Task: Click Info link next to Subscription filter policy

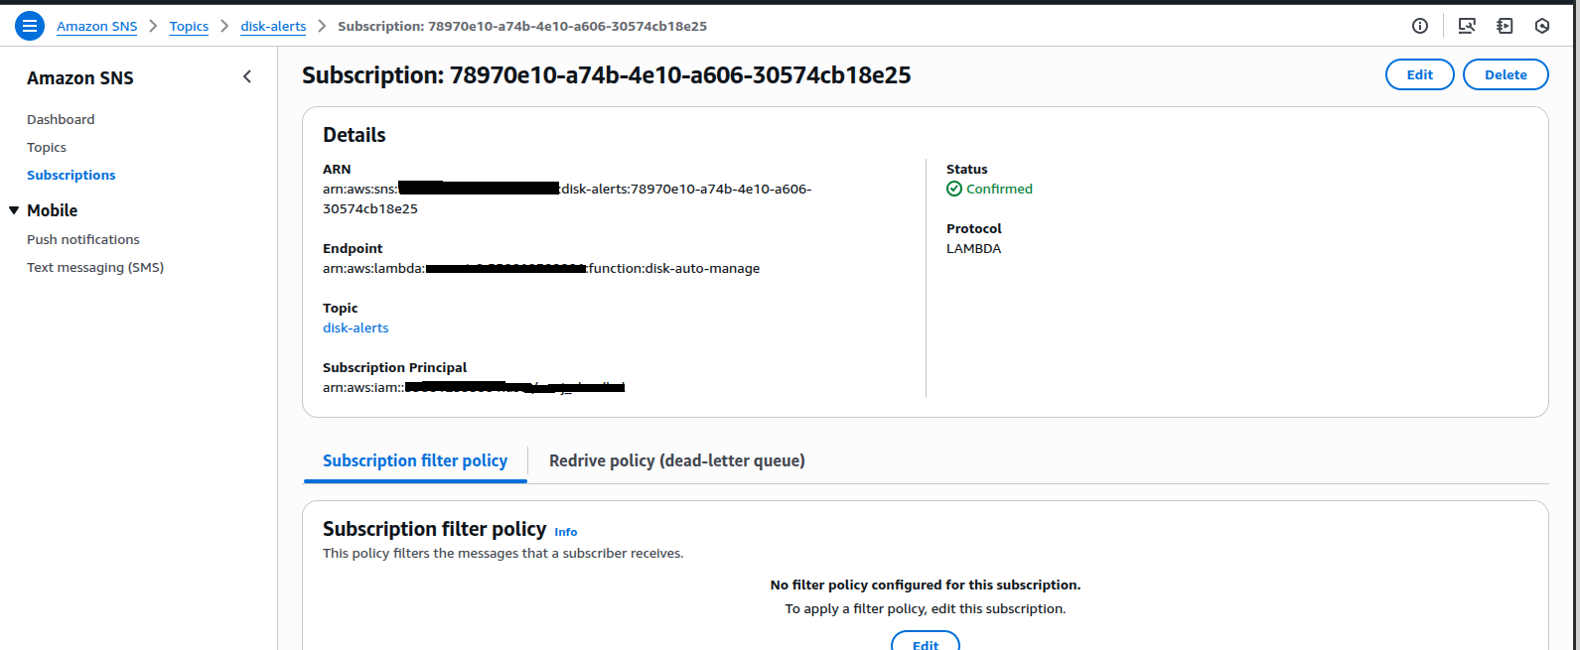Action: [565, 532]
